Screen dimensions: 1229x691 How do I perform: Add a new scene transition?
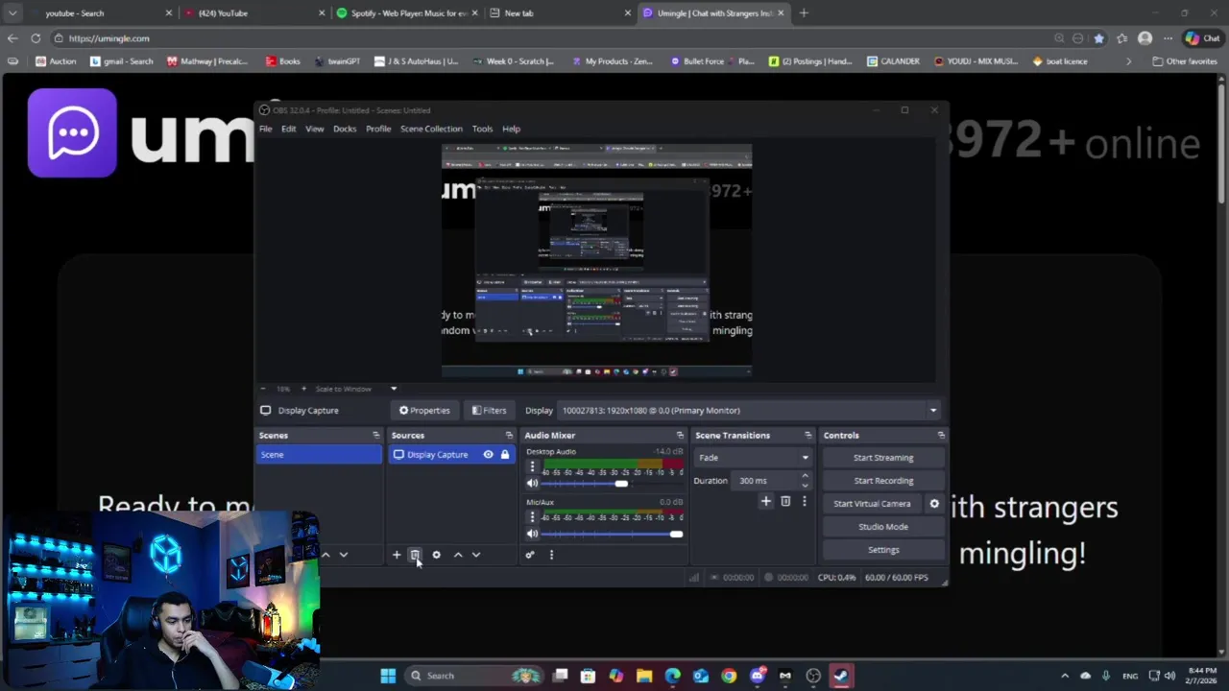[x=765, y=501]
